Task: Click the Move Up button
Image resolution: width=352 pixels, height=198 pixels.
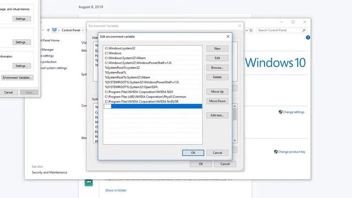Action: click(217, 92)
